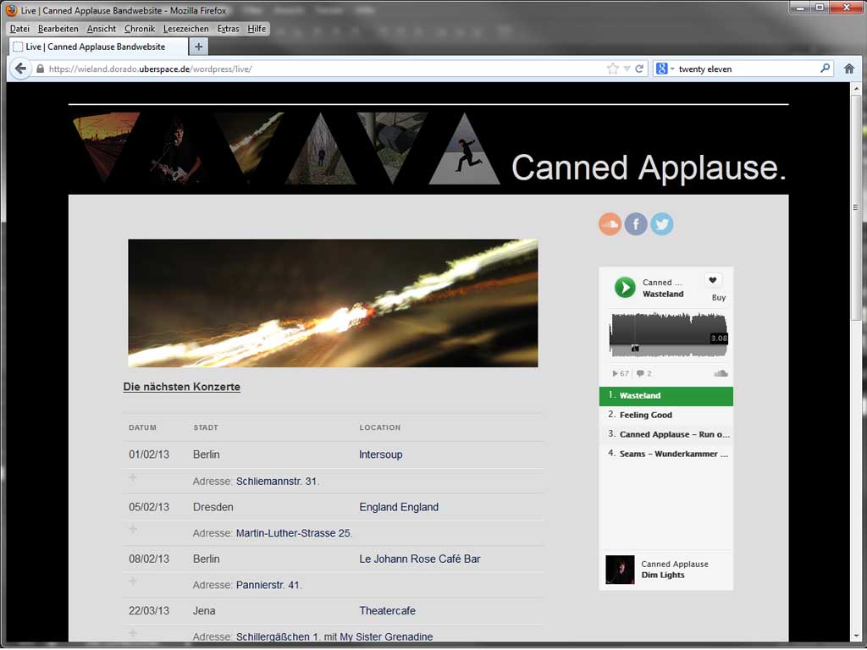Bookmark page using star icon

pos(612,69)
